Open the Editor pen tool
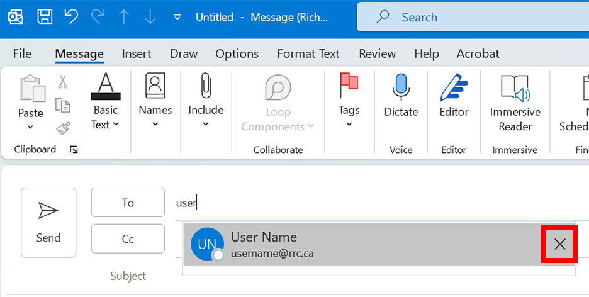 (x=454, y=96)
